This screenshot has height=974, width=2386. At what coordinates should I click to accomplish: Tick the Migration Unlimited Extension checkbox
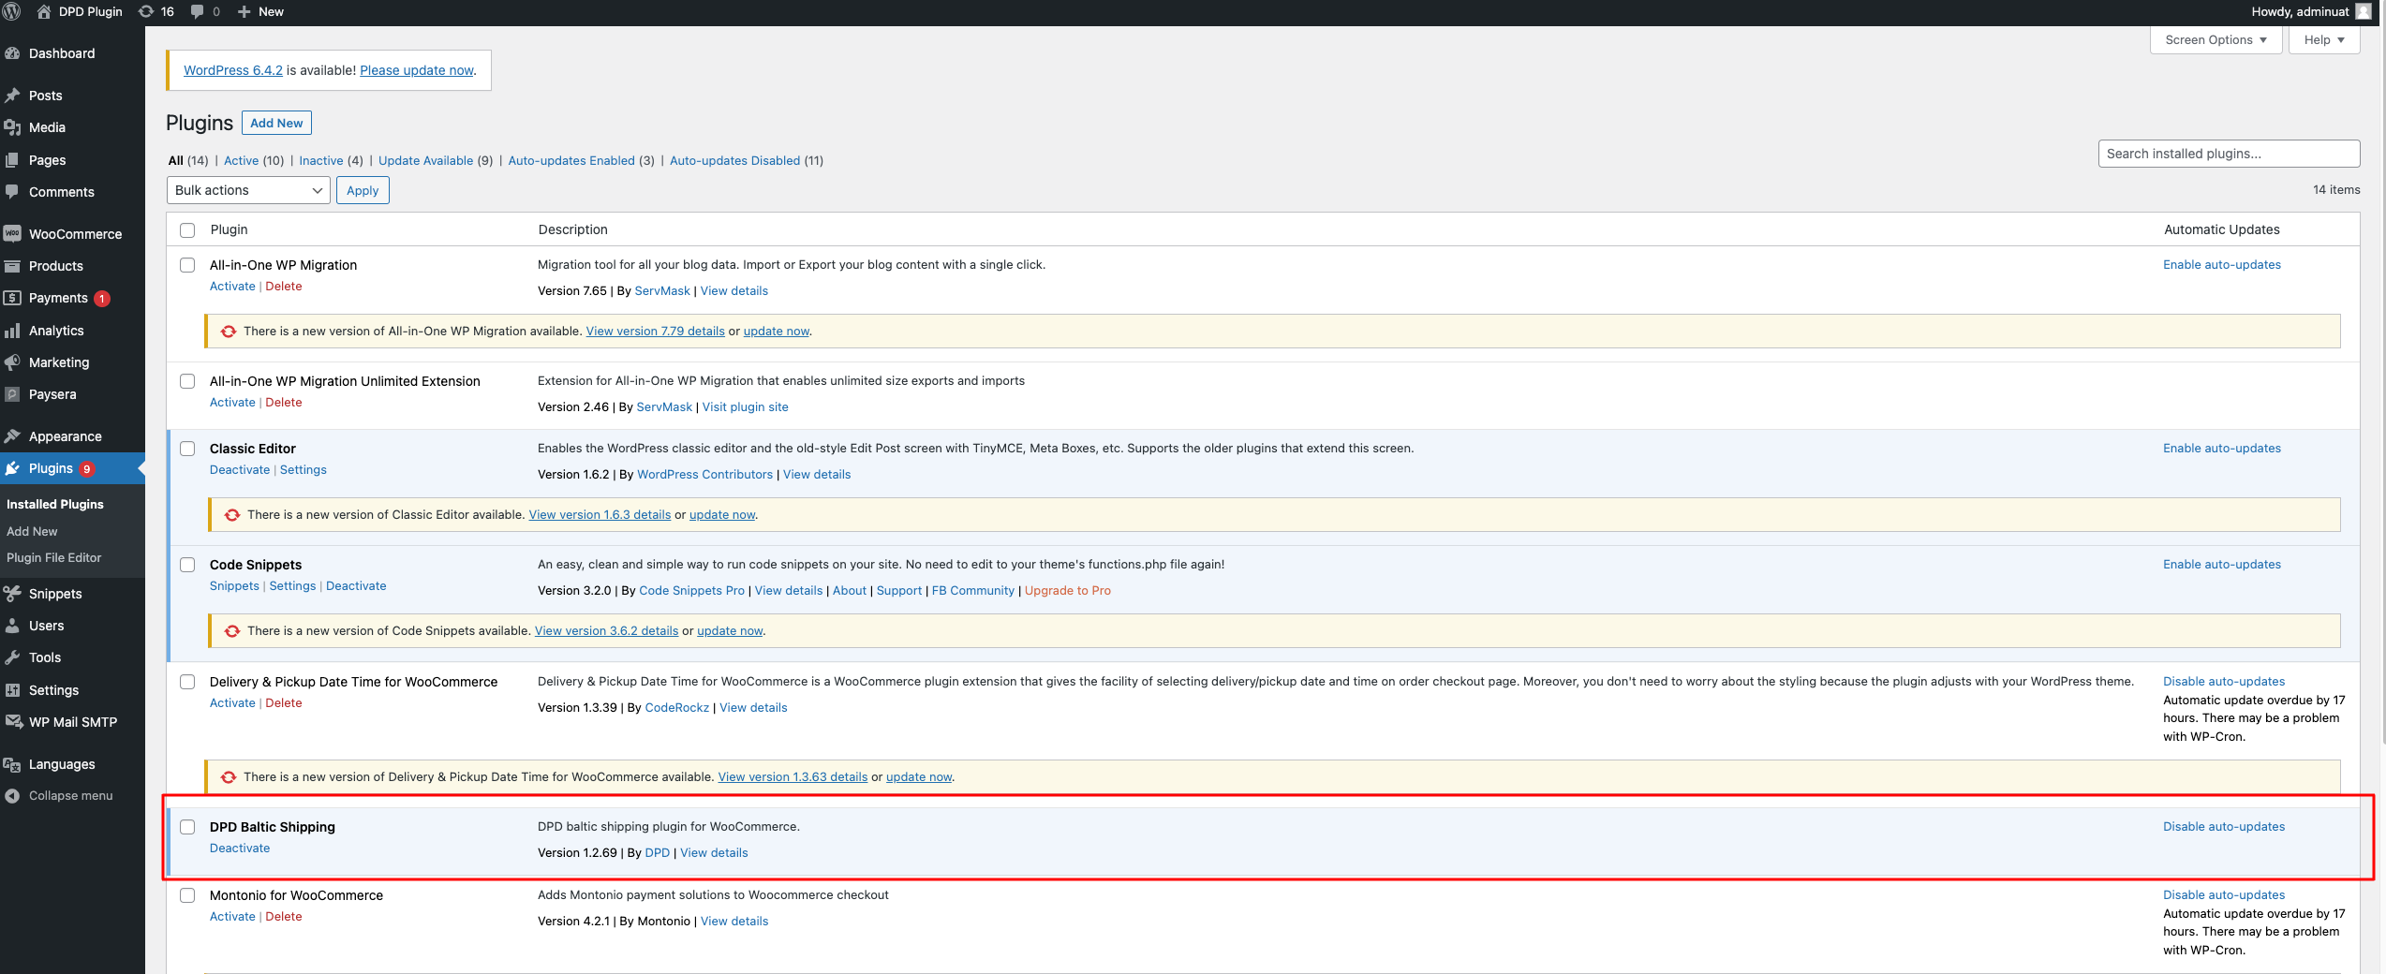[187, 381]
